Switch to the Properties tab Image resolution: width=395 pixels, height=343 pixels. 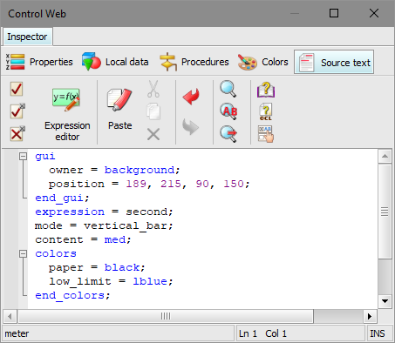[39, 62]
